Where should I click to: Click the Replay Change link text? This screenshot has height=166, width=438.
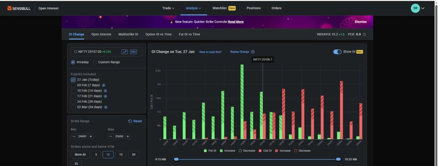(239, 52)
